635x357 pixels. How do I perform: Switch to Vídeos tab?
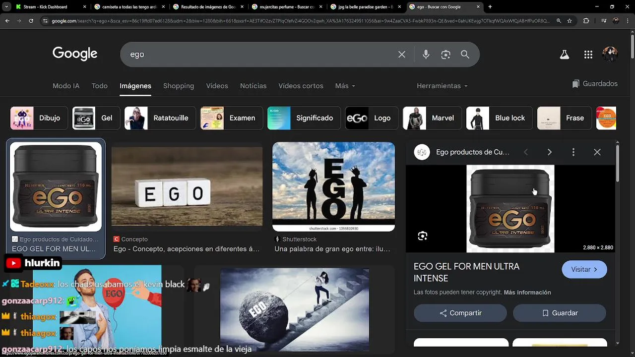(x=217, y=86)
